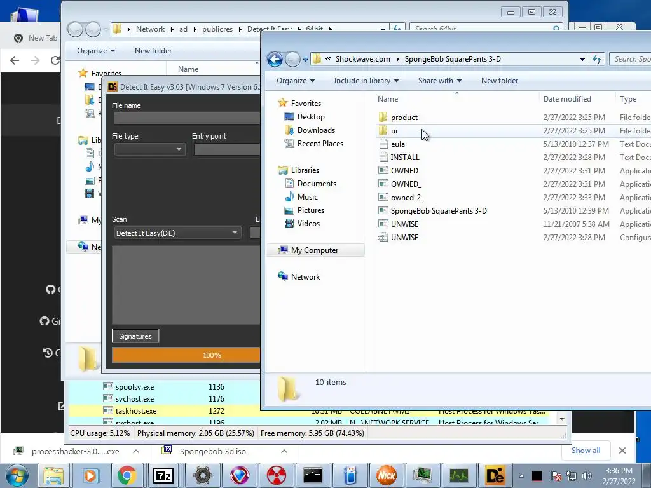Open the Include in library dropdown
This screenshot has height=488, width=651.
(366, 81)
